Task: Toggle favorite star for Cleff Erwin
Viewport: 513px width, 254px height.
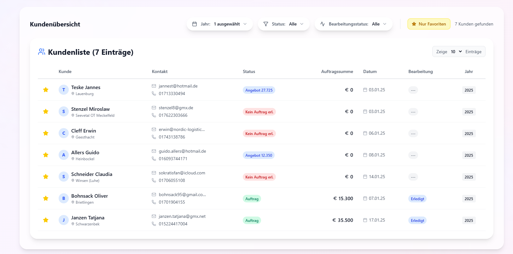Action: pos(46,133)
